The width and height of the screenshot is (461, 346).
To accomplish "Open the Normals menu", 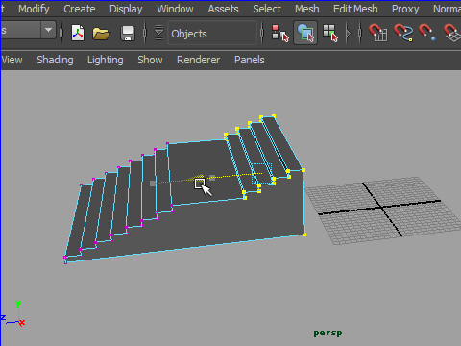I will pyautogui.click(x=447, y=9).
